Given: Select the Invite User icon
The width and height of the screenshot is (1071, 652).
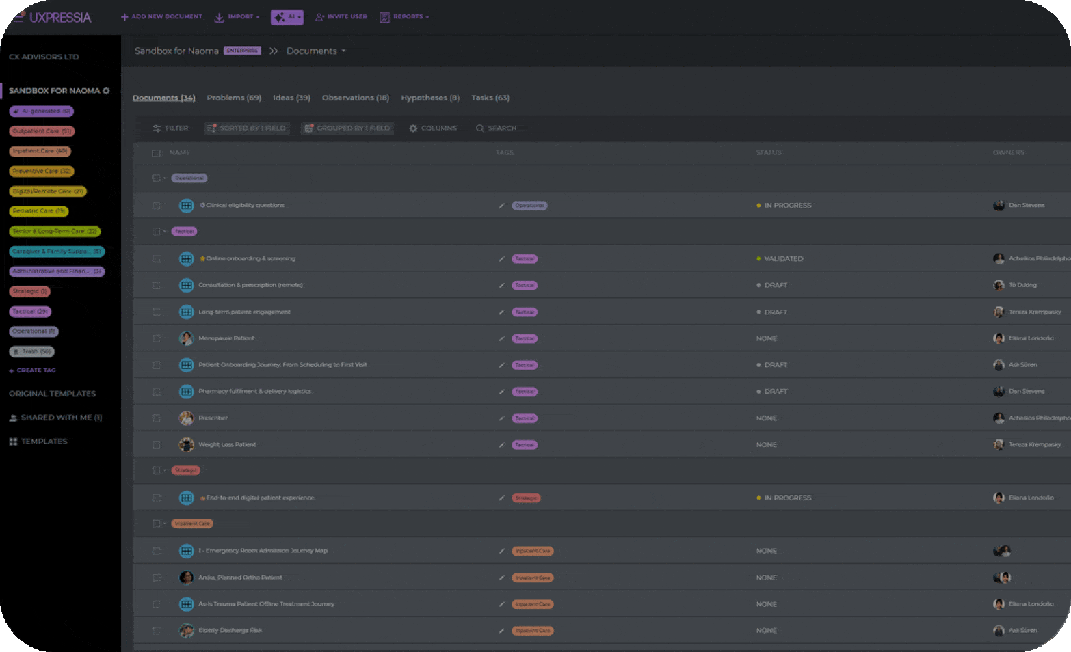Looking at the screenshot, I should [x=319, y=16].
